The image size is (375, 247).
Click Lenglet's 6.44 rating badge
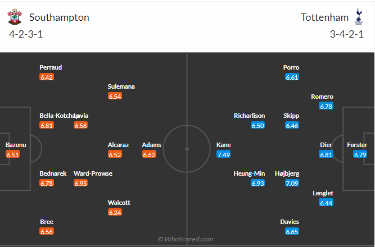click(326, 203)
